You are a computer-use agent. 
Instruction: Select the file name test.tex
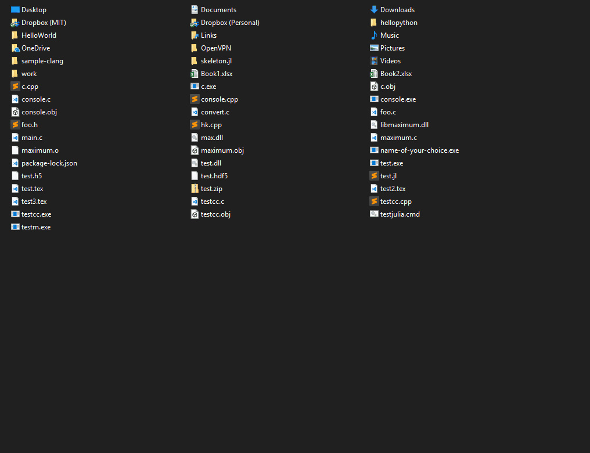pos(33,189)
